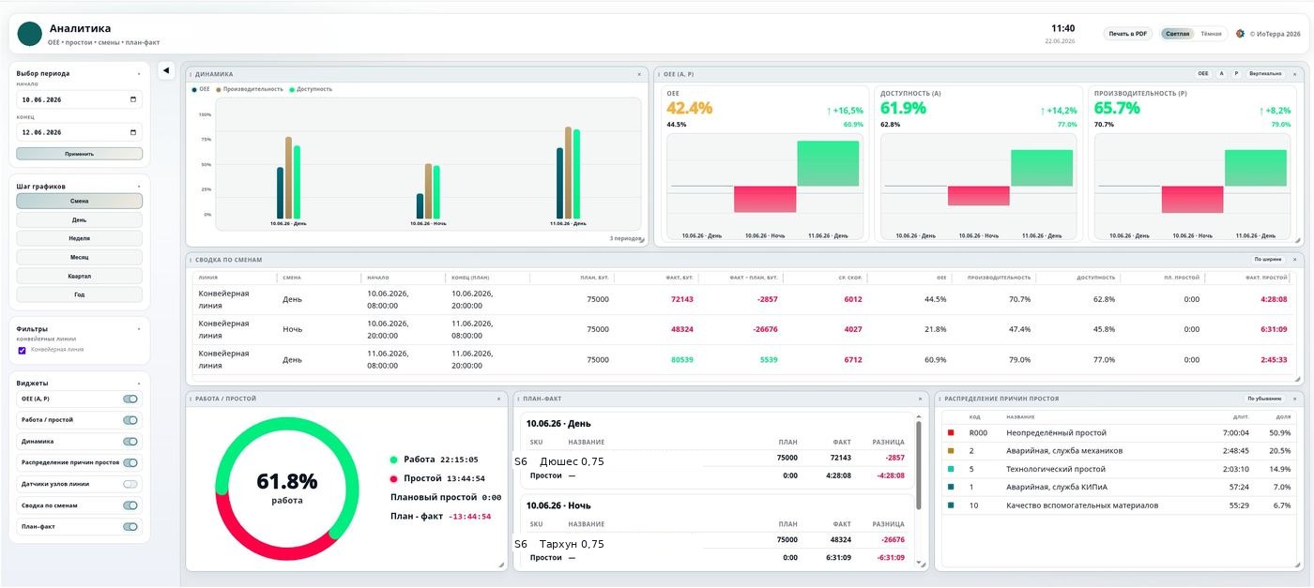The image size is (1314, 588).
Task: Click the drag handle of Динамика widget
Action: (191, 74)
